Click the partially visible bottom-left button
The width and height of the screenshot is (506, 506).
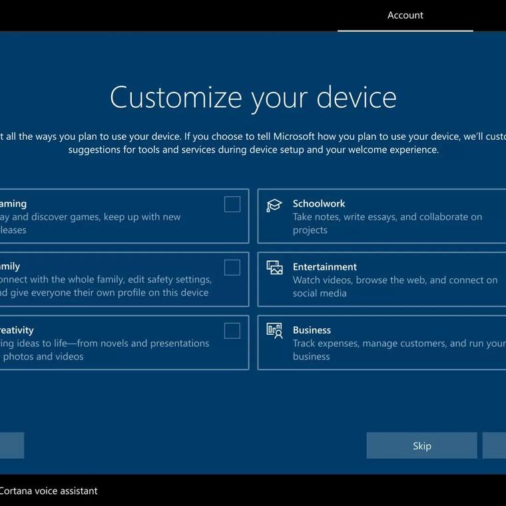tap(11, 445)
